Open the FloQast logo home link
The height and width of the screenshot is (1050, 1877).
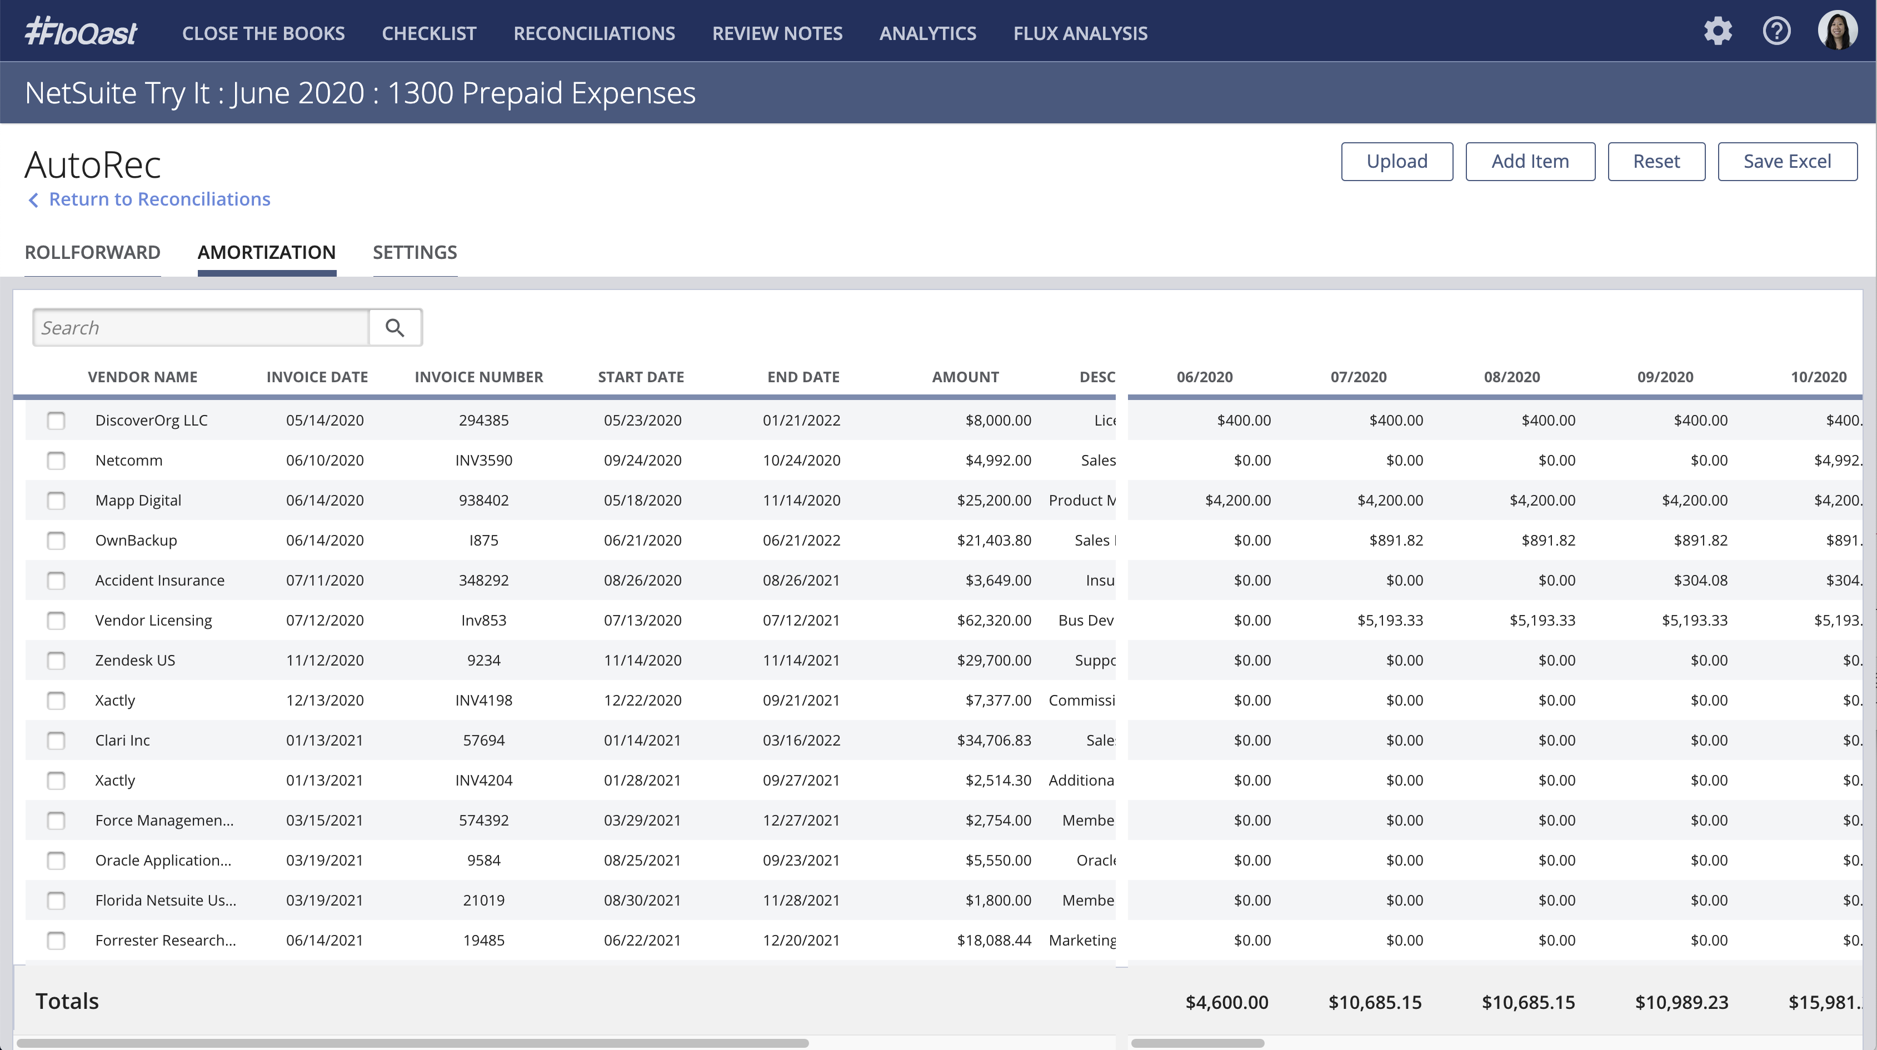(x=81, y=32)
